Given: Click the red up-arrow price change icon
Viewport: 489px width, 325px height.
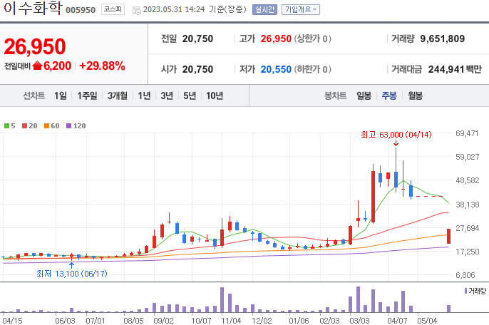Looking at the screenshot, I should pos(37,66).
